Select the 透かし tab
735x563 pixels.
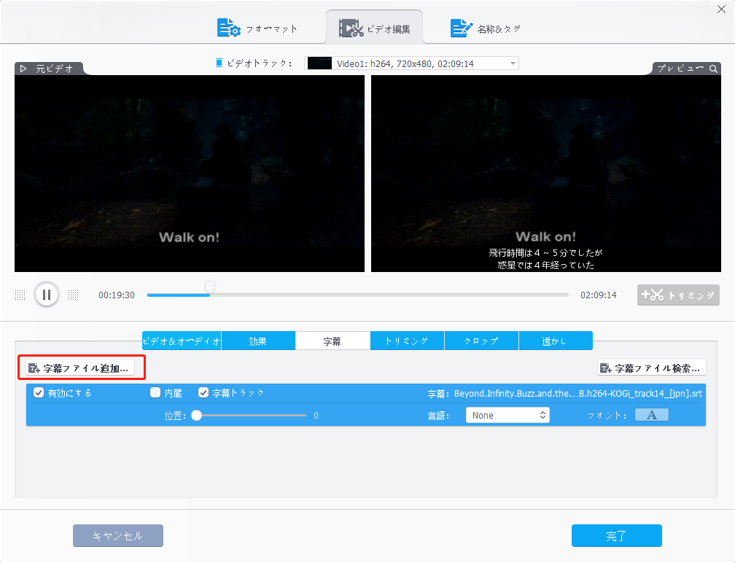pyautogui.click(x=556, y=341)
